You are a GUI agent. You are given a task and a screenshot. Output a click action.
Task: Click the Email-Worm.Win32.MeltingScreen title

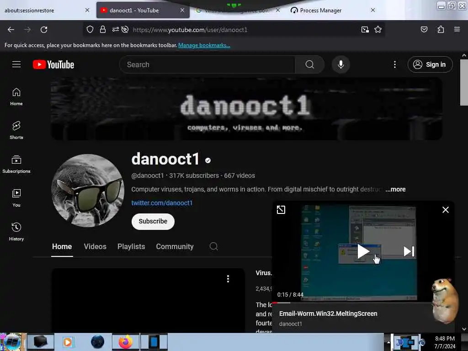coord(328,314)
